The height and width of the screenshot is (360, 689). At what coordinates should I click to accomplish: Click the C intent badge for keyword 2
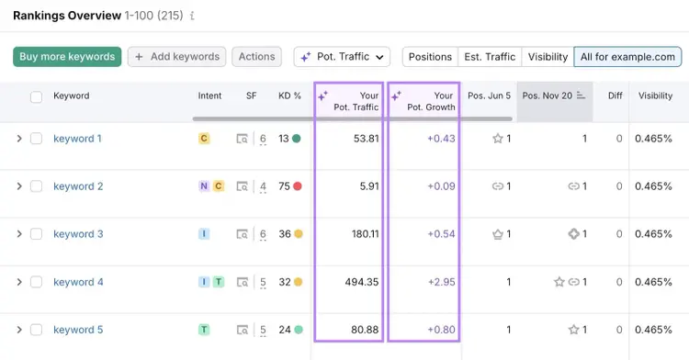pos(219,186)
